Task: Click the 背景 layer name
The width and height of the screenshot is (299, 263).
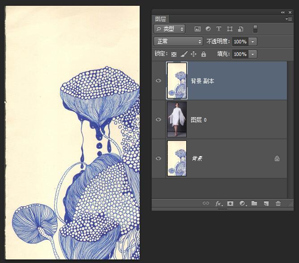Action: (197, 158)
